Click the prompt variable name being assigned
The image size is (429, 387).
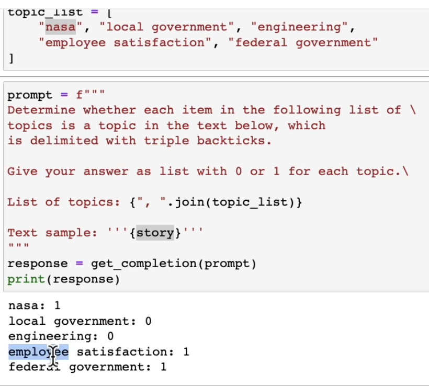(x=30, y=95)
